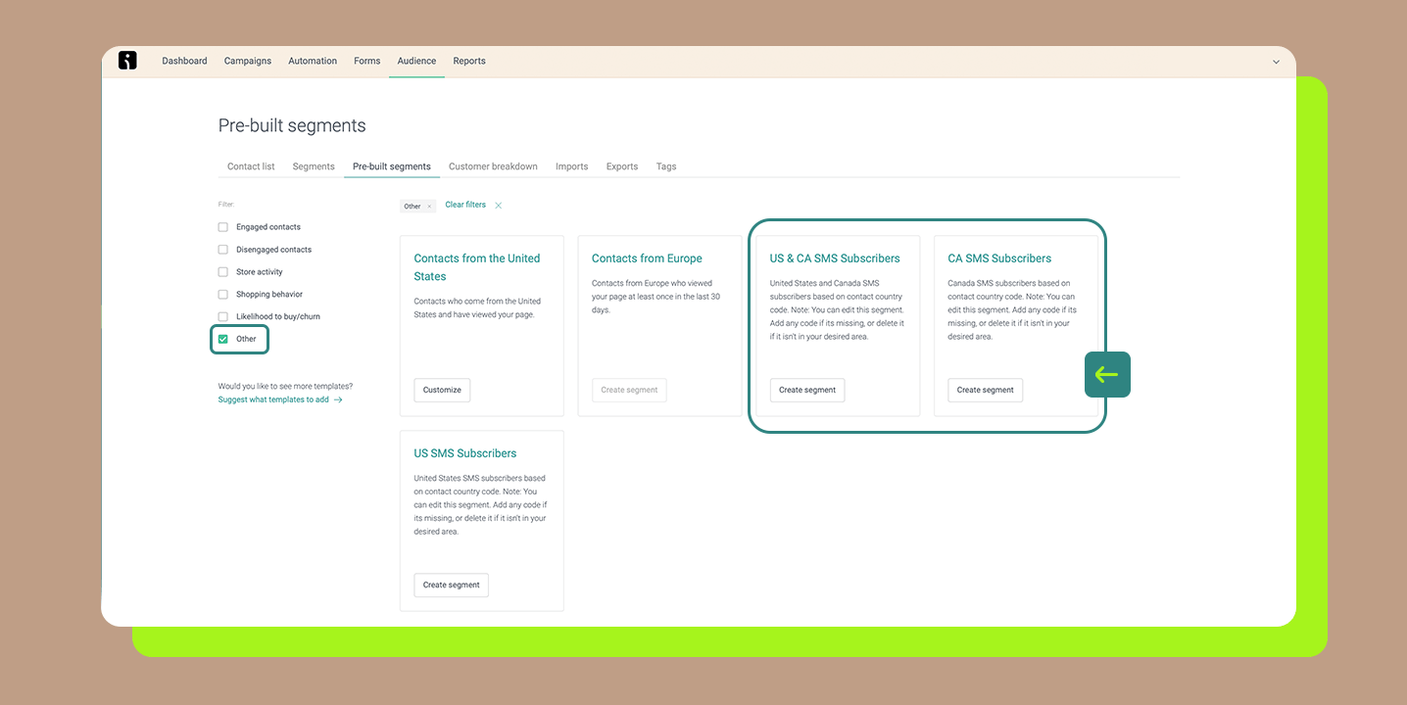
Task: Click Suggest what templates to add link
Action: pos(273,399)
